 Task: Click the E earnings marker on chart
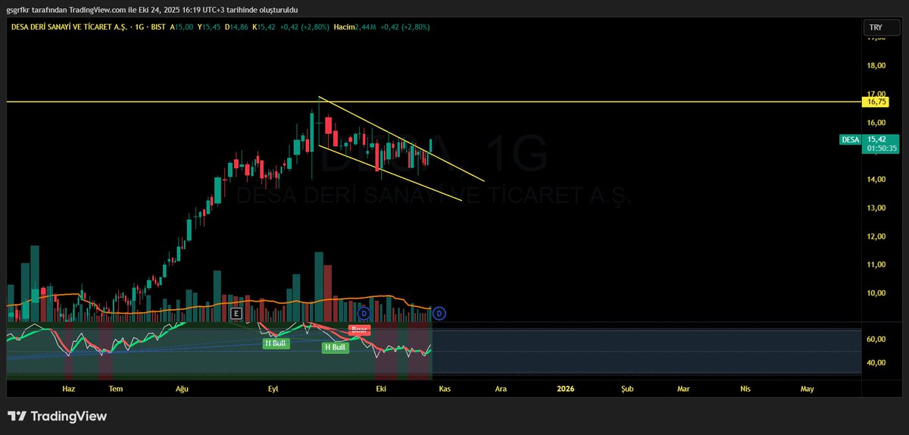236,313
